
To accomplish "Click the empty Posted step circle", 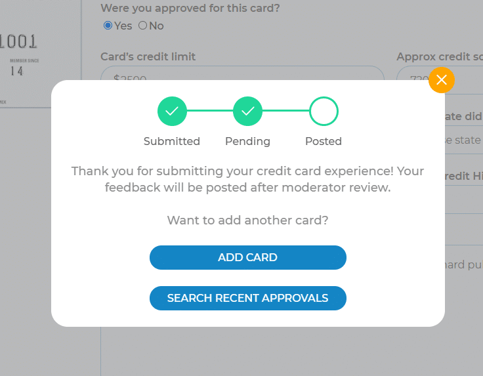I will click(x=324, y=112).
